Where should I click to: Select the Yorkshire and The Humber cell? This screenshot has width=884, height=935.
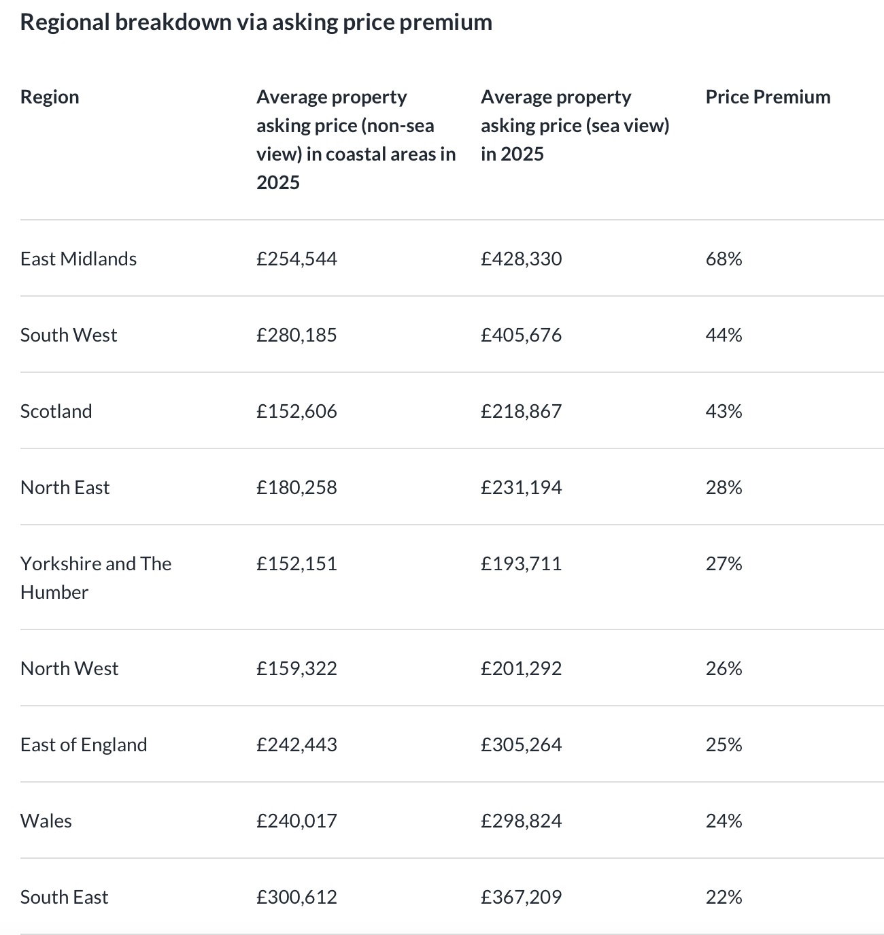(96, 578)
